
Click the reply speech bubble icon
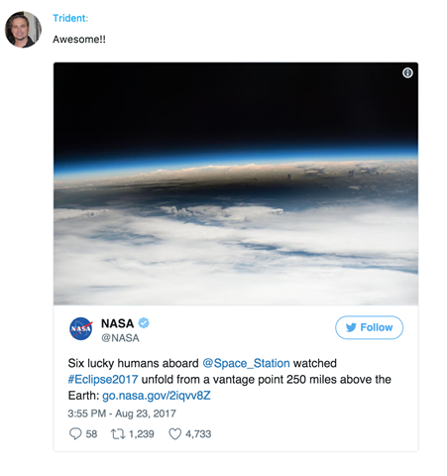click(75, 433)
